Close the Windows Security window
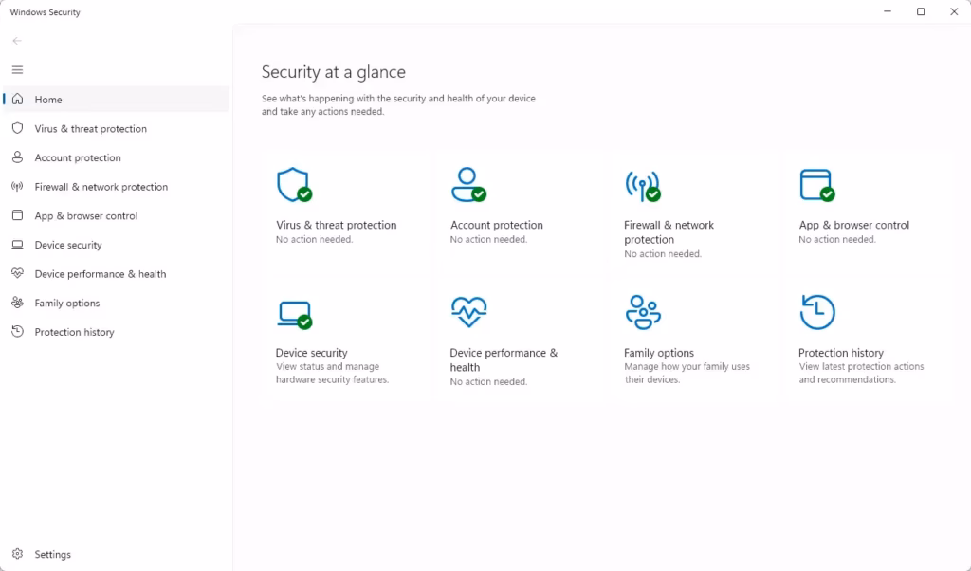 pos(954,11)
